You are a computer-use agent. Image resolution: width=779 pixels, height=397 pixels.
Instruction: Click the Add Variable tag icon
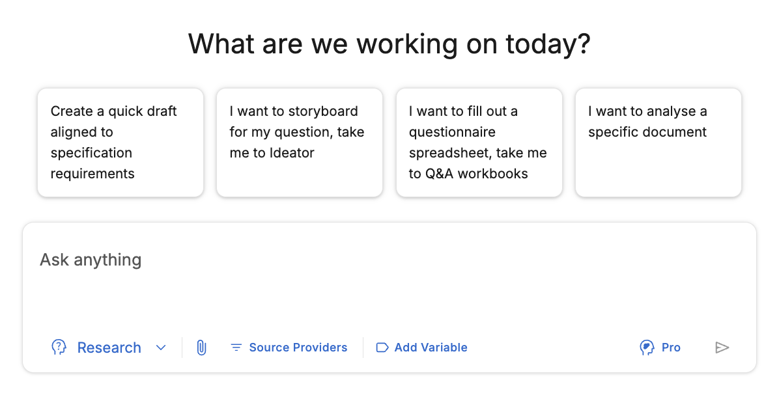(x=382, y=348)
